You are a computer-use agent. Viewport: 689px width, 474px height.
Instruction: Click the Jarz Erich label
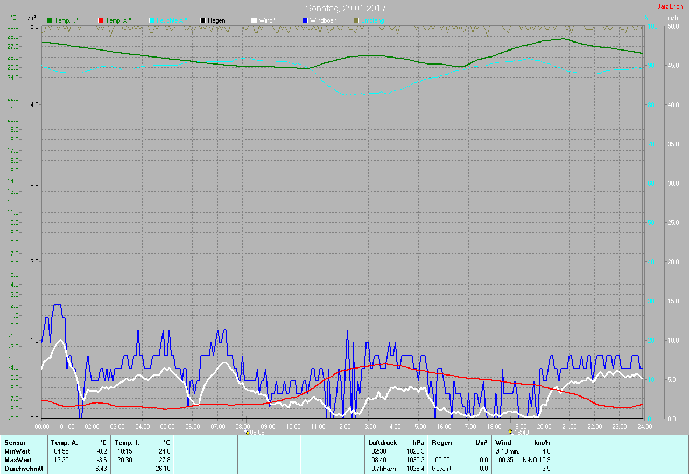pyautogui.click(x=670, y=6)
